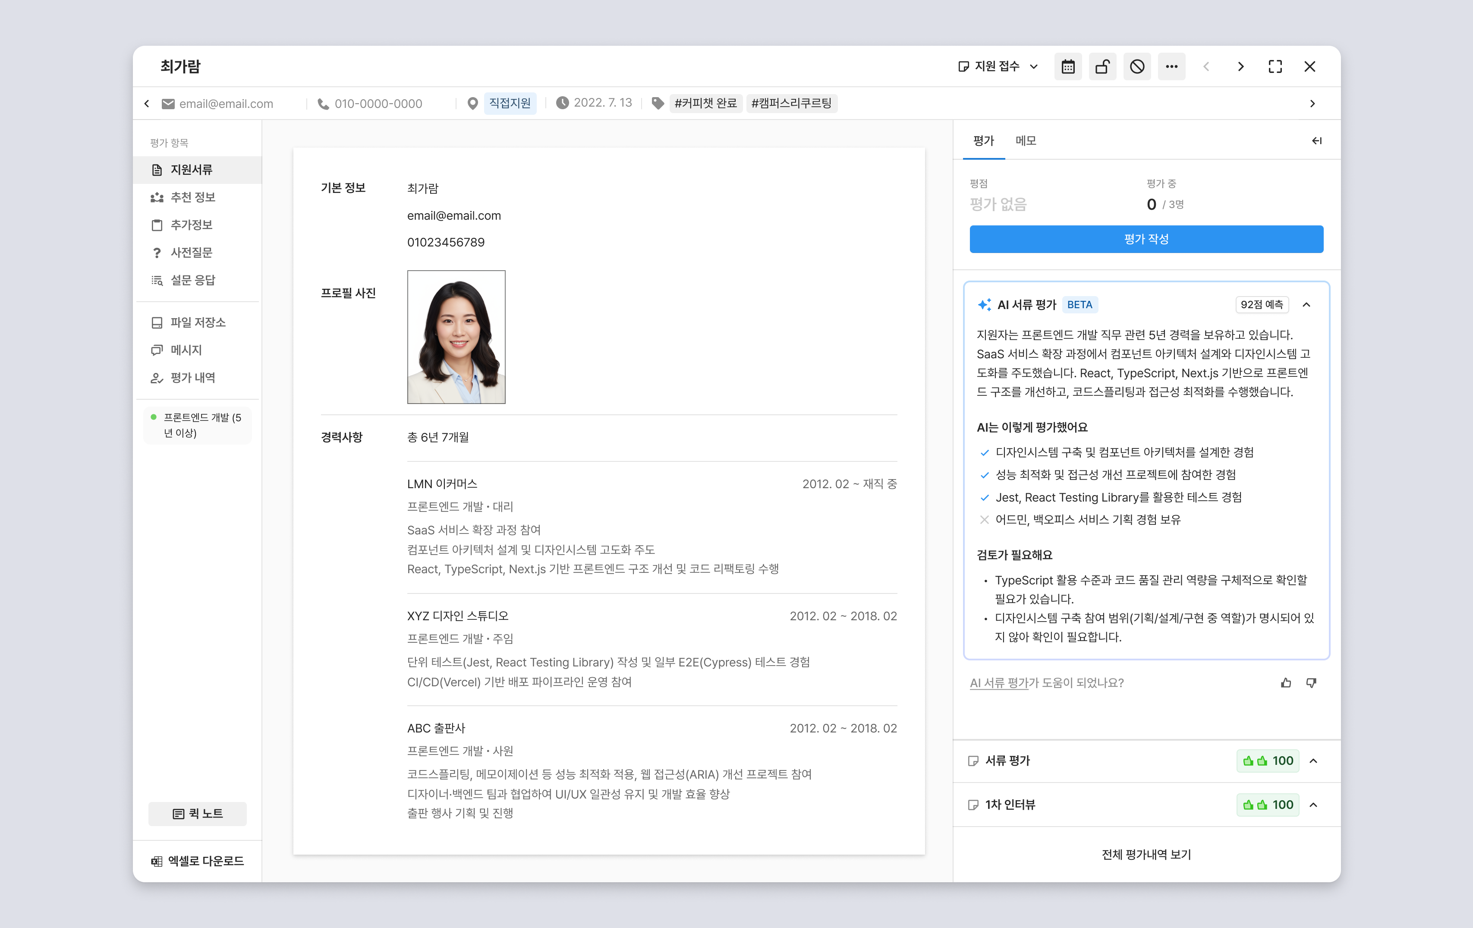Expand view to fullscreen icon
This screenshot has width=1473, height=928.
[1275, 67]
